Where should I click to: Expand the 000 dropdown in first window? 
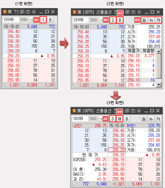(x=32, y=20)
